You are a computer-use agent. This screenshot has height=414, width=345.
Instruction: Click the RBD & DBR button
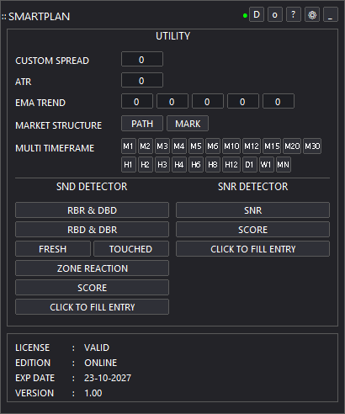[92, 230]
